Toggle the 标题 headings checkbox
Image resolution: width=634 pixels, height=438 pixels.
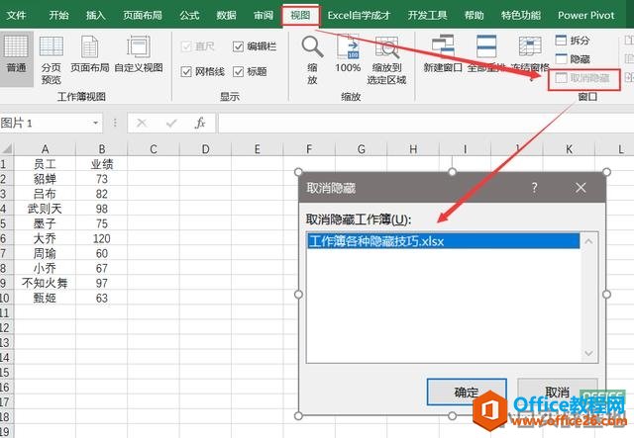pyautogui.click(x=238, y=72)
